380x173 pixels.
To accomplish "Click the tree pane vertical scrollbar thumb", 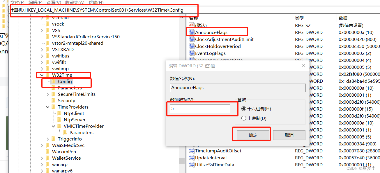I will [x=182, y=161].
